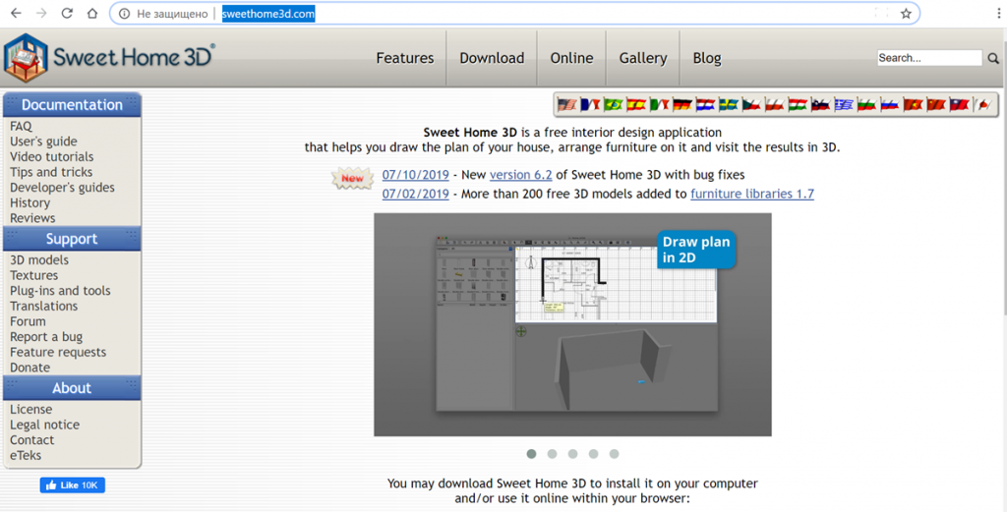The height and width of the screenshot is (512, 1007).
Task: Show the first slideshow slide dot
Action: pyautogui.click(x=531, y=454)
